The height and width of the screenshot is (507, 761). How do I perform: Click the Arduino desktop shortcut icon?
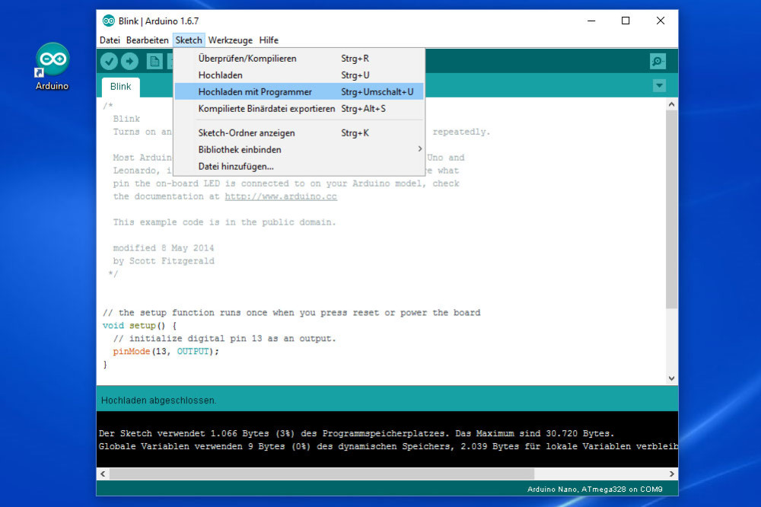(x=53, y=61)
